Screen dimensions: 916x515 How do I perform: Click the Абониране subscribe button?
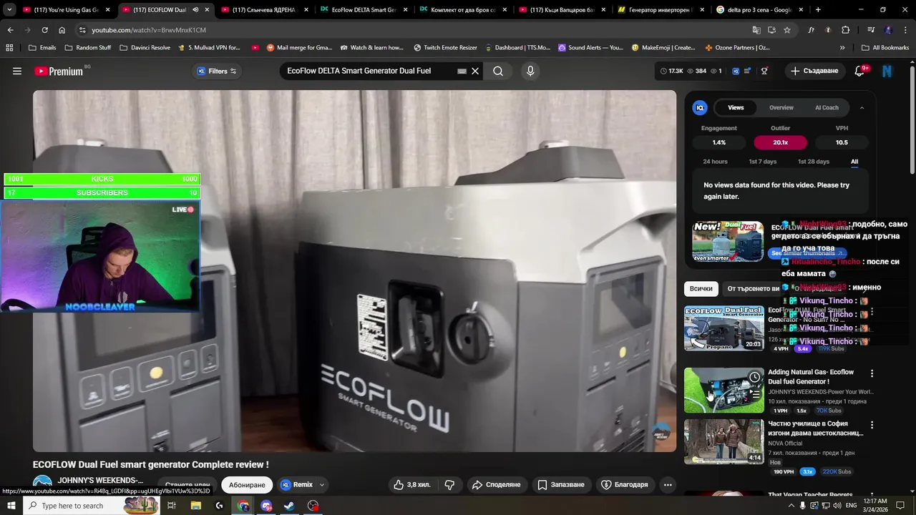pyautogui.click(x=247, y=484)
